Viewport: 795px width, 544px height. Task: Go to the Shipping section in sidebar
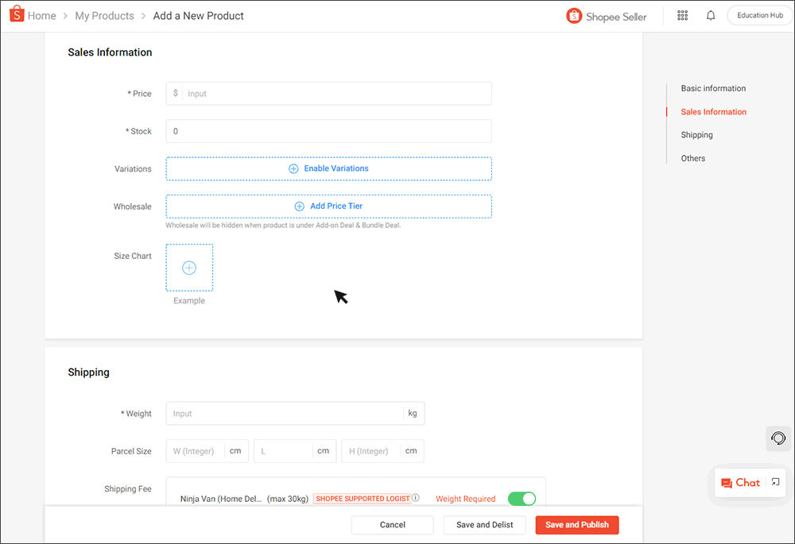click(x=696, y=134)
